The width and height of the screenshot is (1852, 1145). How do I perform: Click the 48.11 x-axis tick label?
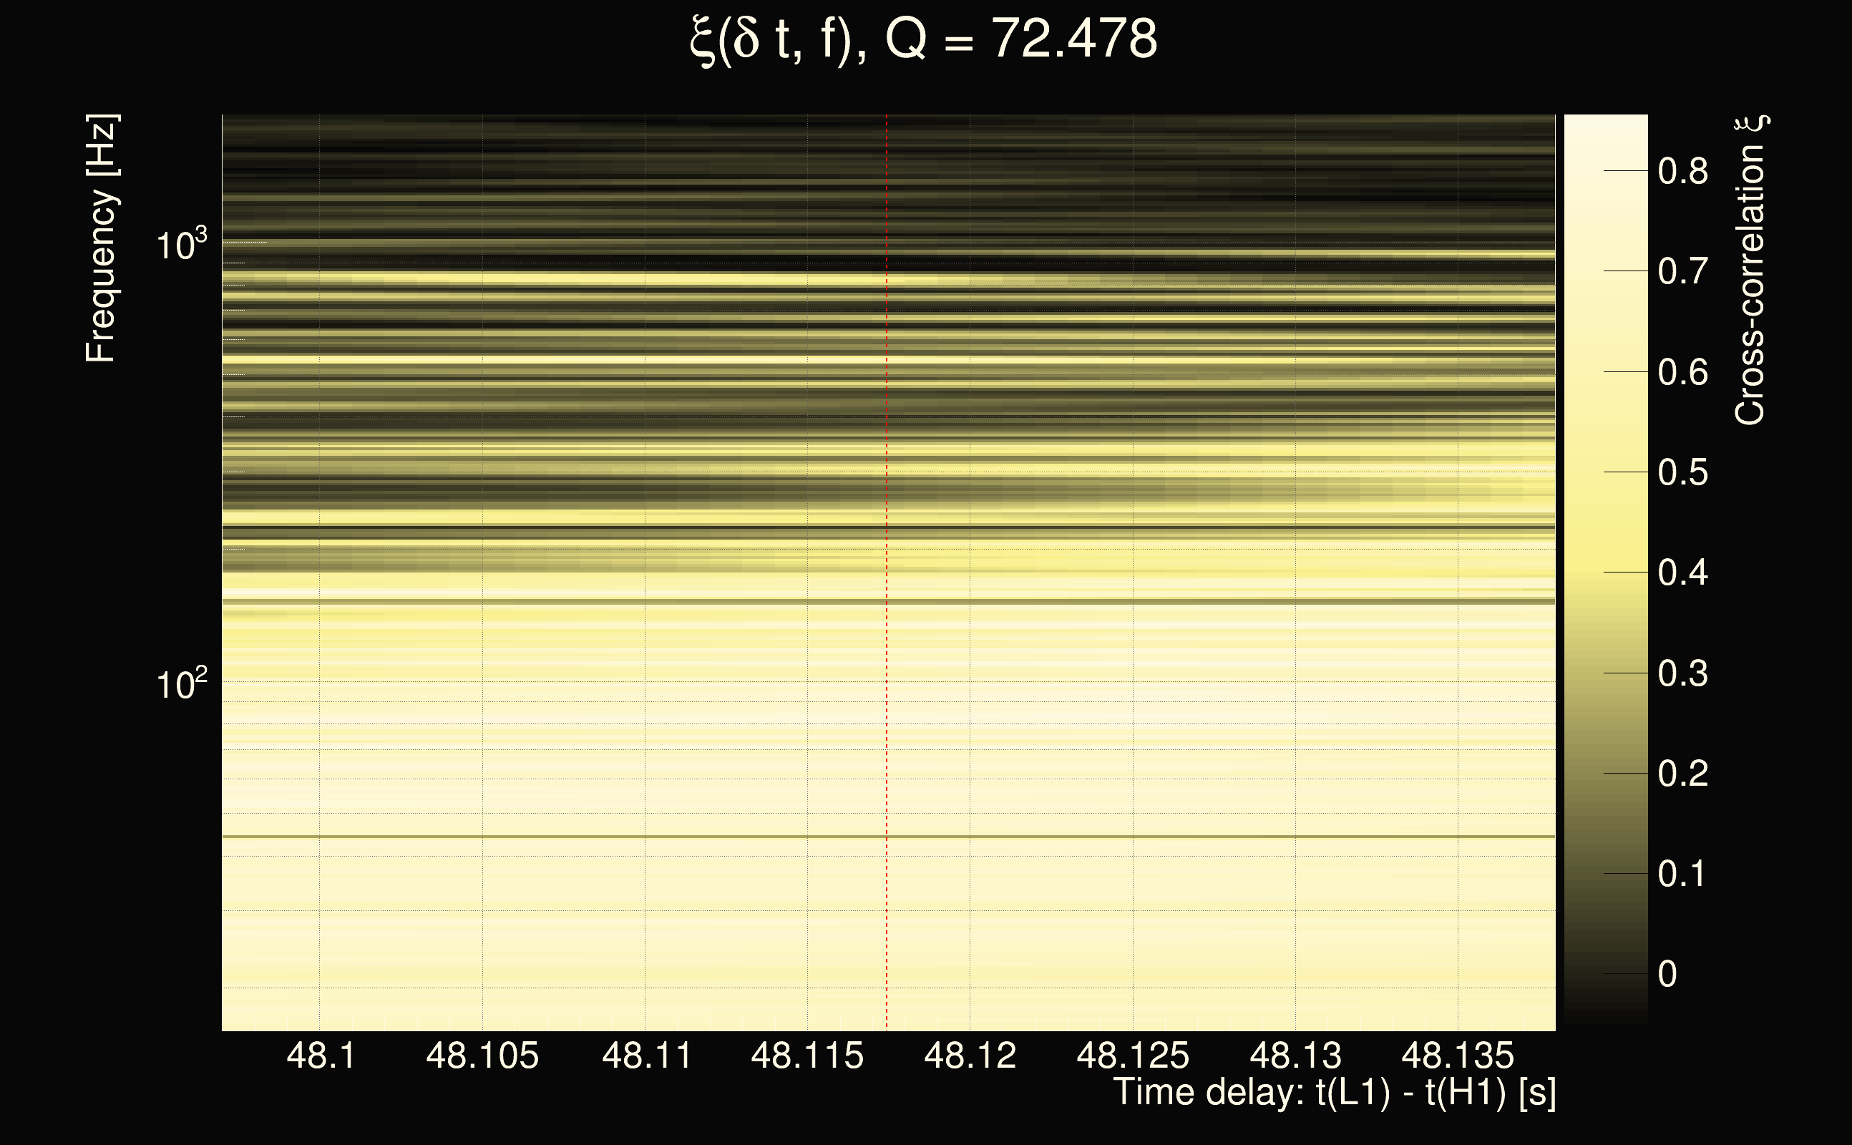(647, 1055)
